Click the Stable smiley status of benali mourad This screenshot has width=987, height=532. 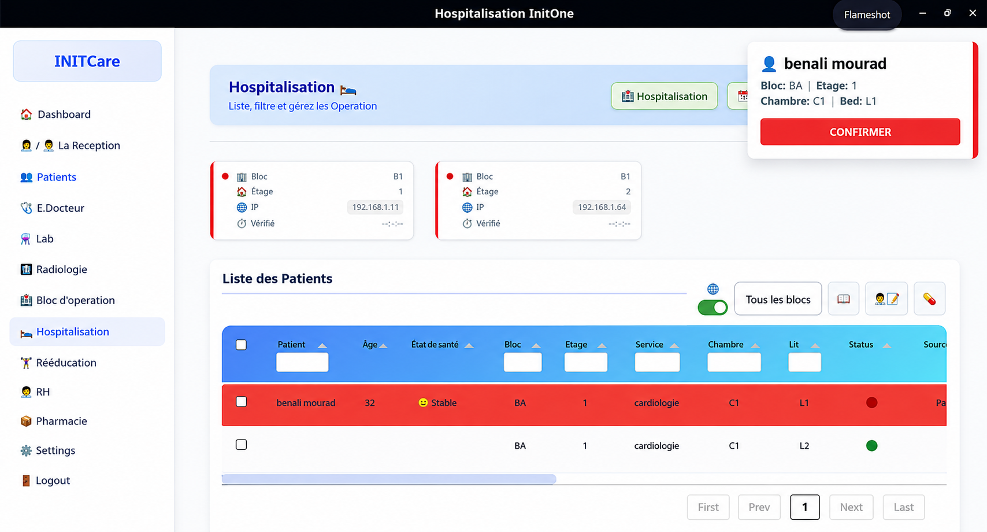click(x=437, y=402)
